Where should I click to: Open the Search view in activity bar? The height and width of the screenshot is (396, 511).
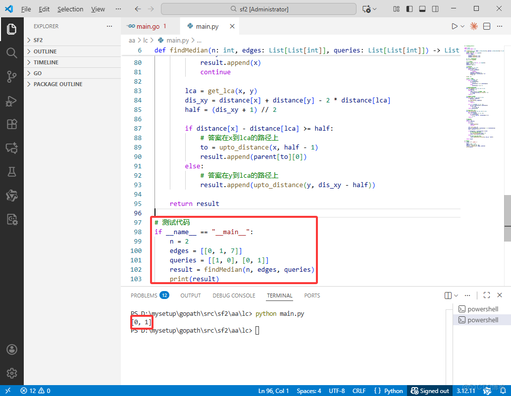12,52
